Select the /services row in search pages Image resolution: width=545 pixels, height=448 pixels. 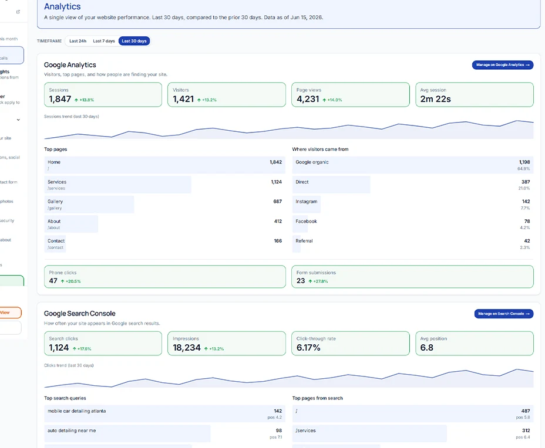click(413, 433)
